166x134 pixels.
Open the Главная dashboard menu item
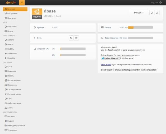pos(15,9)
